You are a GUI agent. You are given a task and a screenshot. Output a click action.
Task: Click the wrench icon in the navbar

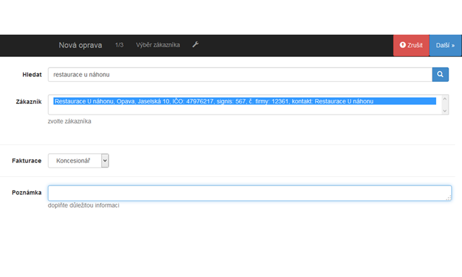point(195,45)
